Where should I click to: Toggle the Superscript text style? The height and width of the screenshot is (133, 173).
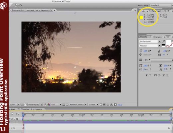164,75
